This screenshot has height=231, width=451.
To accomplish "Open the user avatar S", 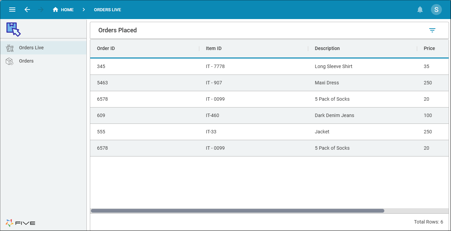I will pyautogui.click(x=436, y=10).
